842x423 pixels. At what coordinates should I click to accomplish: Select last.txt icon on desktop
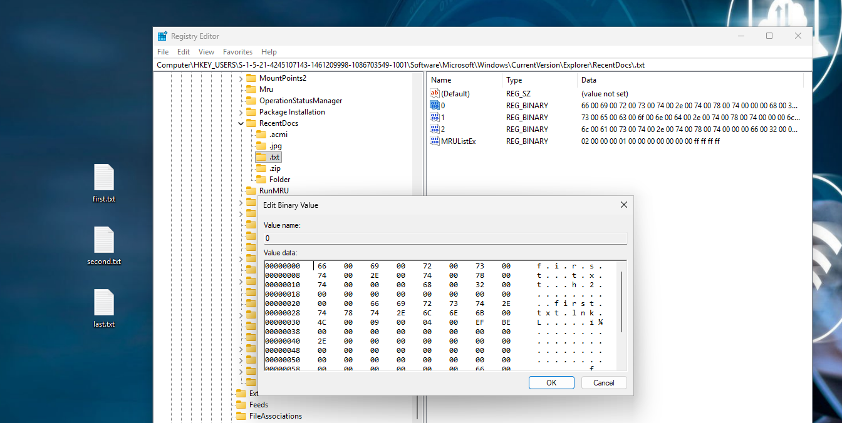(x=104, y=303)
